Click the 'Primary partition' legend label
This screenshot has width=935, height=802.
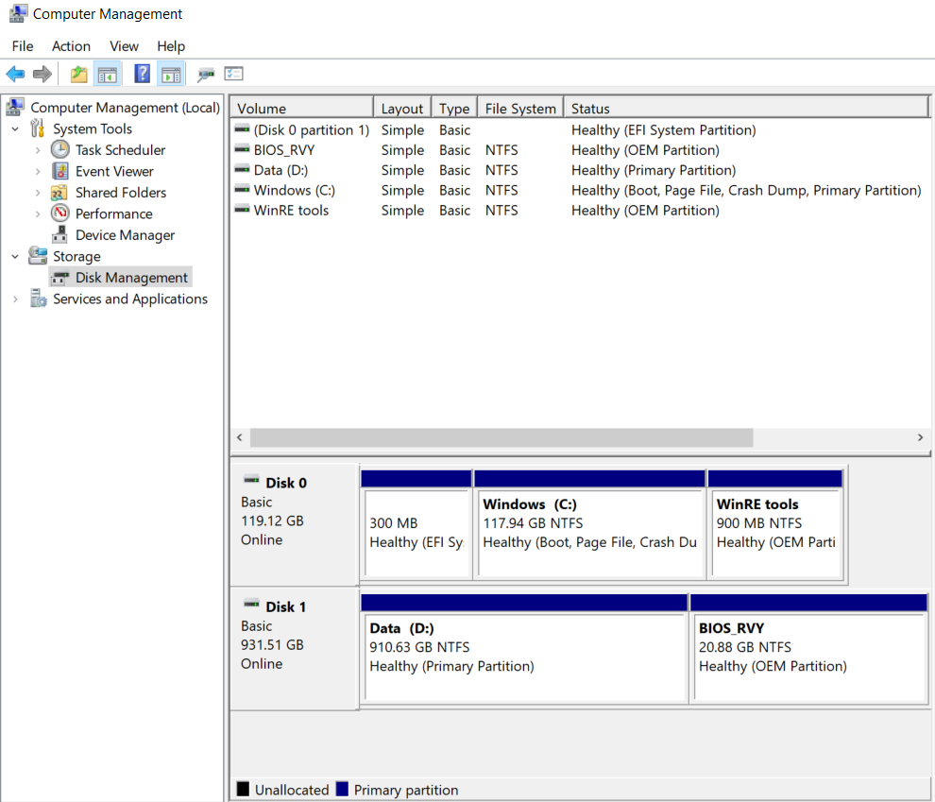pyautogui.click(x=405, y=790)
